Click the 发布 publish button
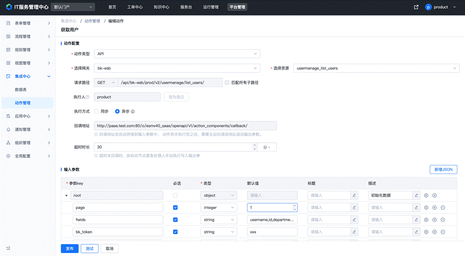 [x=70, y=249]
